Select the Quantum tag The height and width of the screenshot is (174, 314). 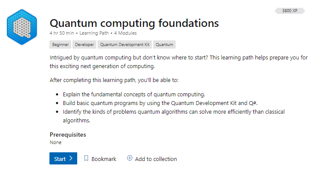click(164, 45)
